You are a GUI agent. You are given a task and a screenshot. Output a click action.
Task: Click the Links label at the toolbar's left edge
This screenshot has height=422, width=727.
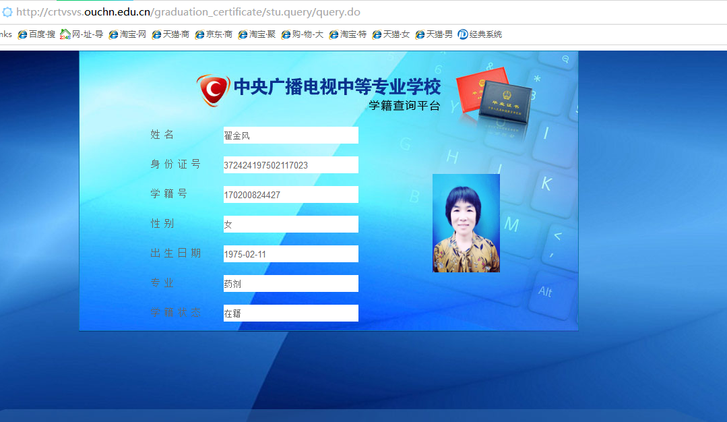click(x=5, y=34)
